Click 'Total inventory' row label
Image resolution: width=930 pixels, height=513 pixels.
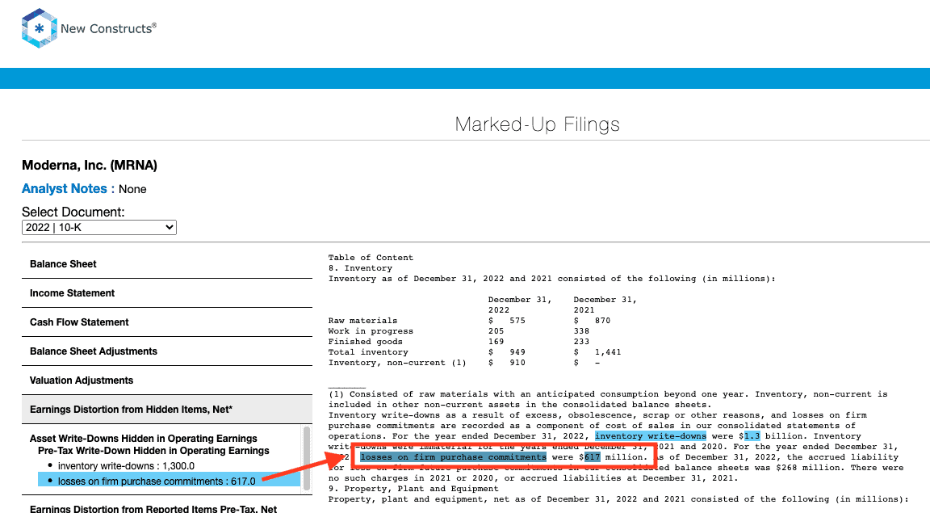[x=368, y=352]
